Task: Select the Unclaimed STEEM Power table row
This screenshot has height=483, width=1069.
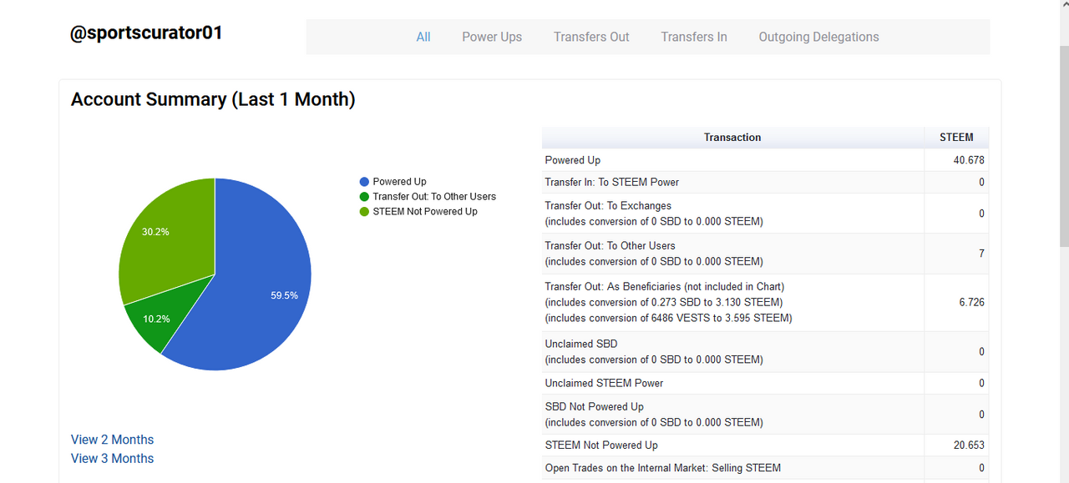Action: (x=604, y=383)
